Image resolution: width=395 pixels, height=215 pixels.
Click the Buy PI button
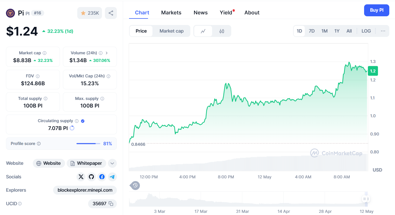point(377,10)
